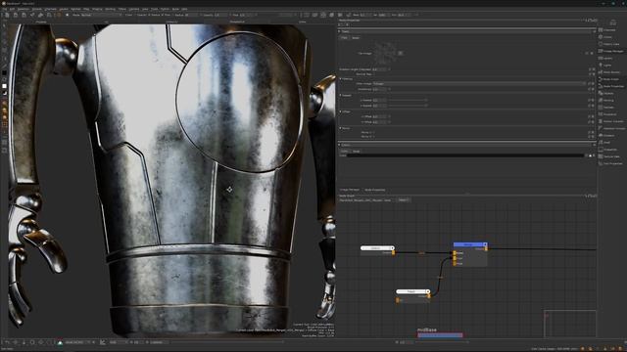Viewport: 627px width, 352px height.
Task: Open the Channels menu
Action: point(50,9)
